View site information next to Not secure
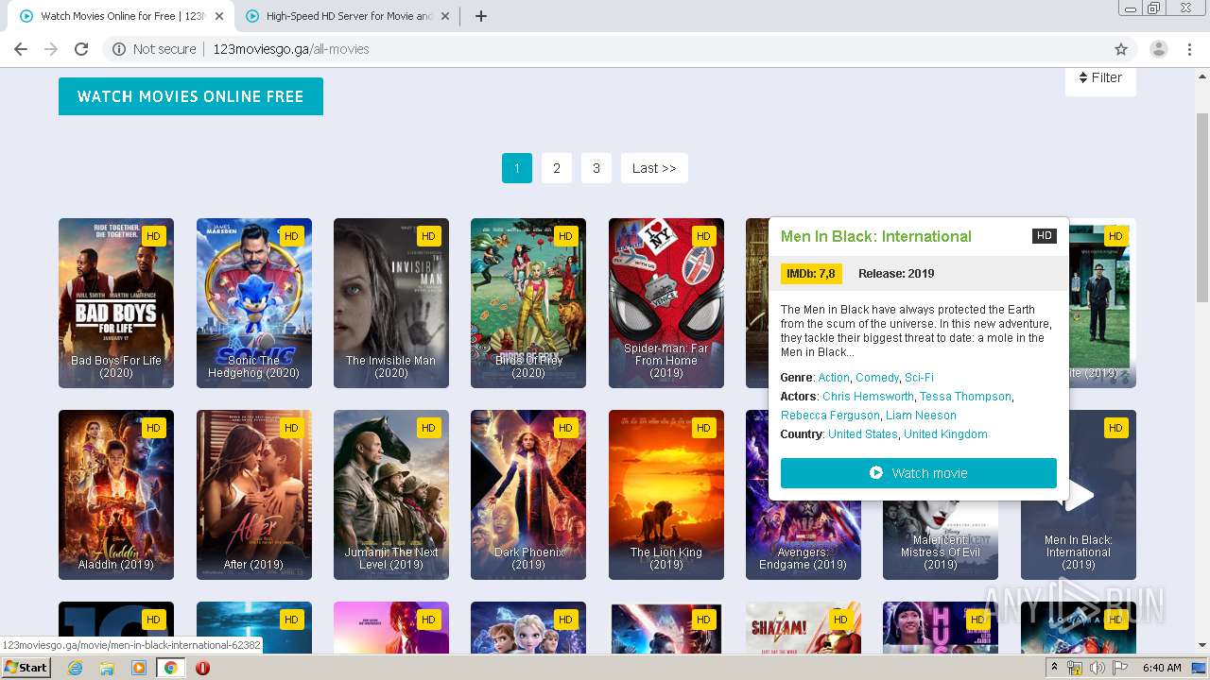Viewport: 1210px width, 680px height. 119,49
